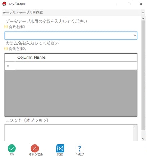
Task: Click inside the コメント (オプション) text box
Action: pyautogui.click(x=69, y=133)
